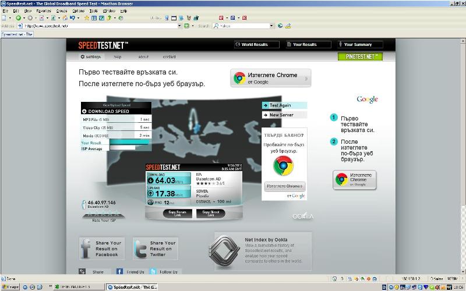The width and height of the screenshot is (466, 291).
Task: Click the Facebook share icon
Action: click(x=86, y=247)
